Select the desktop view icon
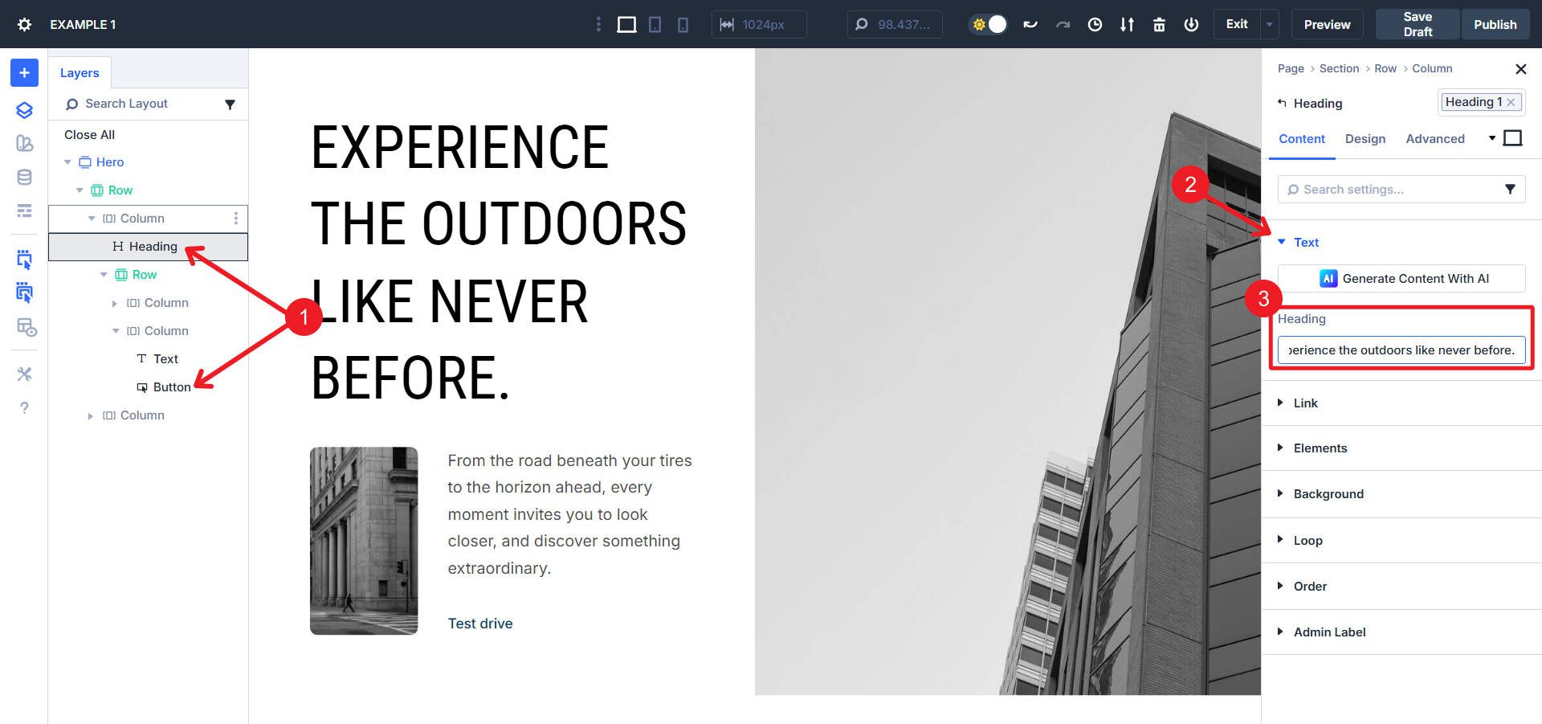The height and width of the screenshot is (724, 1542). click(626, 25)
